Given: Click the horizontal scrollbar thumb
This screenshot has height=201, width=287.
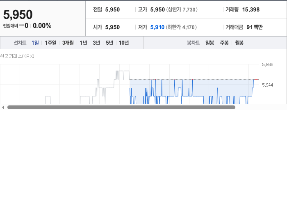Looking at the screenshot, I should coord(121,107).
